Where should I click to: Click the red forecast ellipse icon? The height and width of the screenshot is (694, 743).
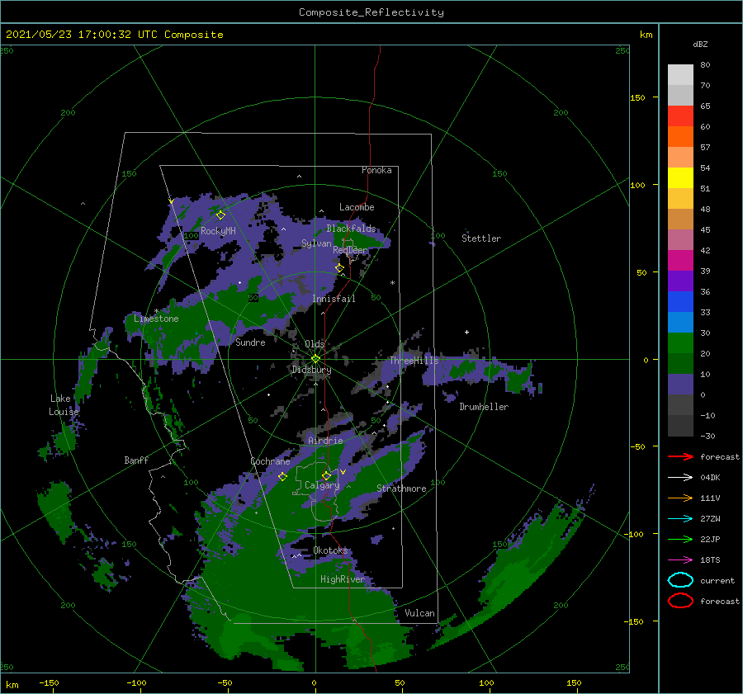click(680, 601)
